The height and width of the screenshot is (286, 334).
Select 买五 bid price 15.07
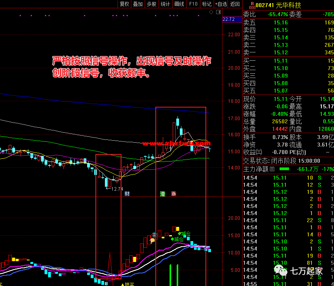coord(280,91)
